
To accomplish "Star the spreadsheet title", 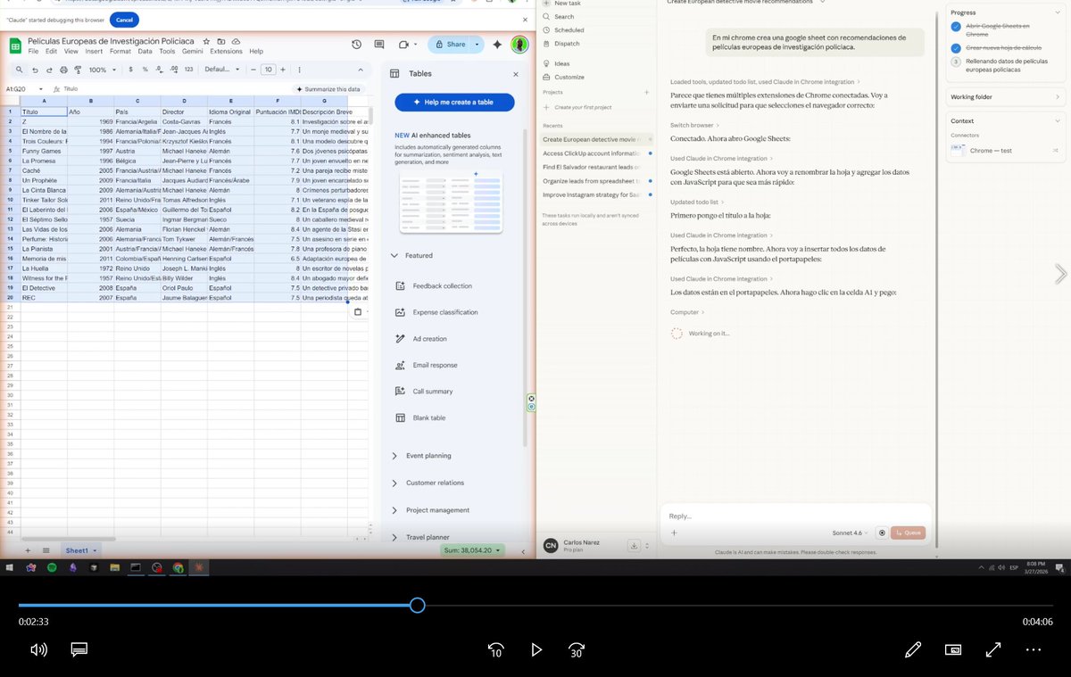I will click(x=206, y=41).
